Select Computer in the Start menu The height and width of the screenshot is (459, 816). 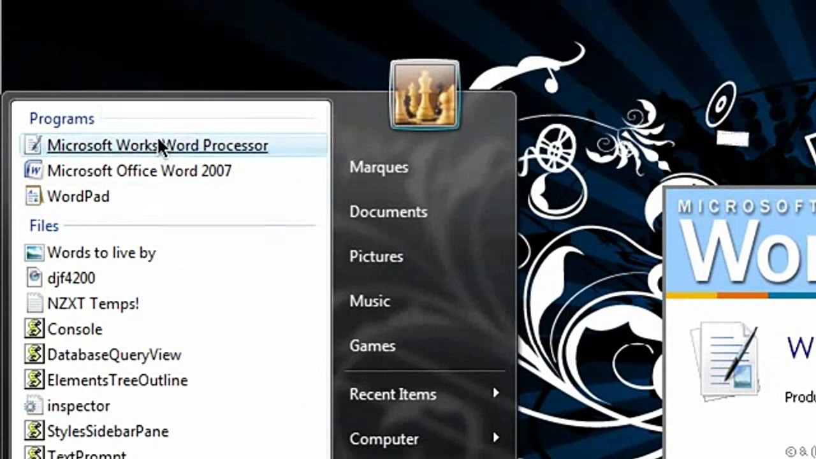click(384, 439)
